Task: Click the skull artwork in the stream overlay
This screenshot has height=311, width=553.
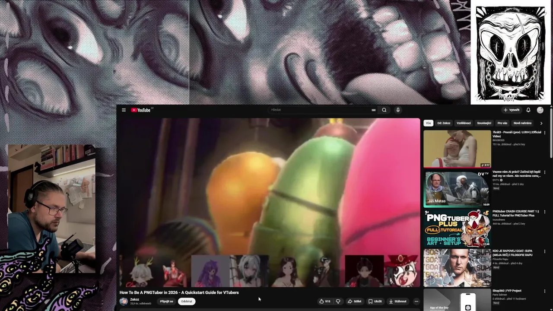Action: [x=510, y=54]
